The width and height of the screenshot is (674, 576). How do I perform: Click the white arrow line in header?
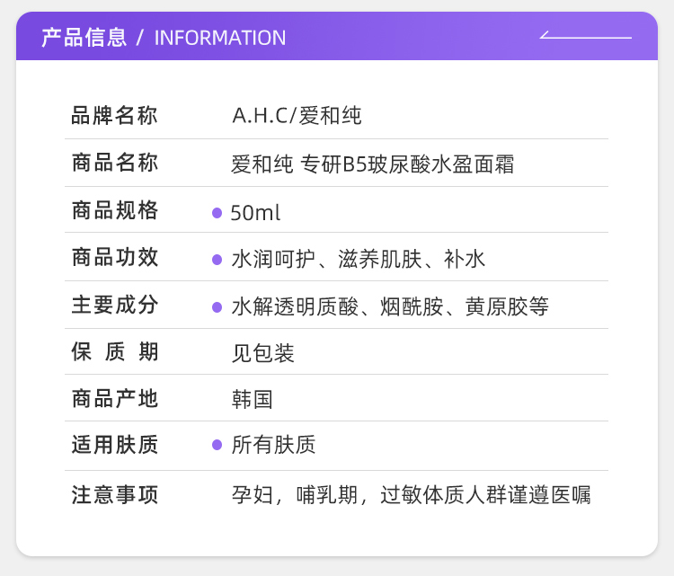click(x=585, y=37)
